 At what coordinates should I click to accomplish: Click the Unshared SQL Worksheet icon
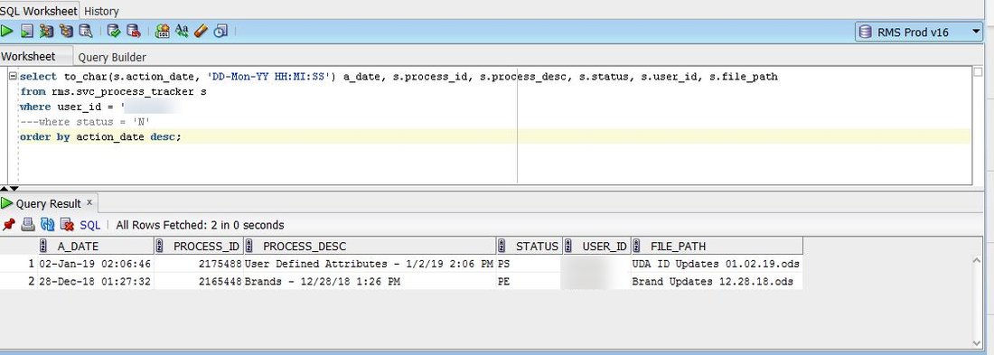(x=163, y=31)
